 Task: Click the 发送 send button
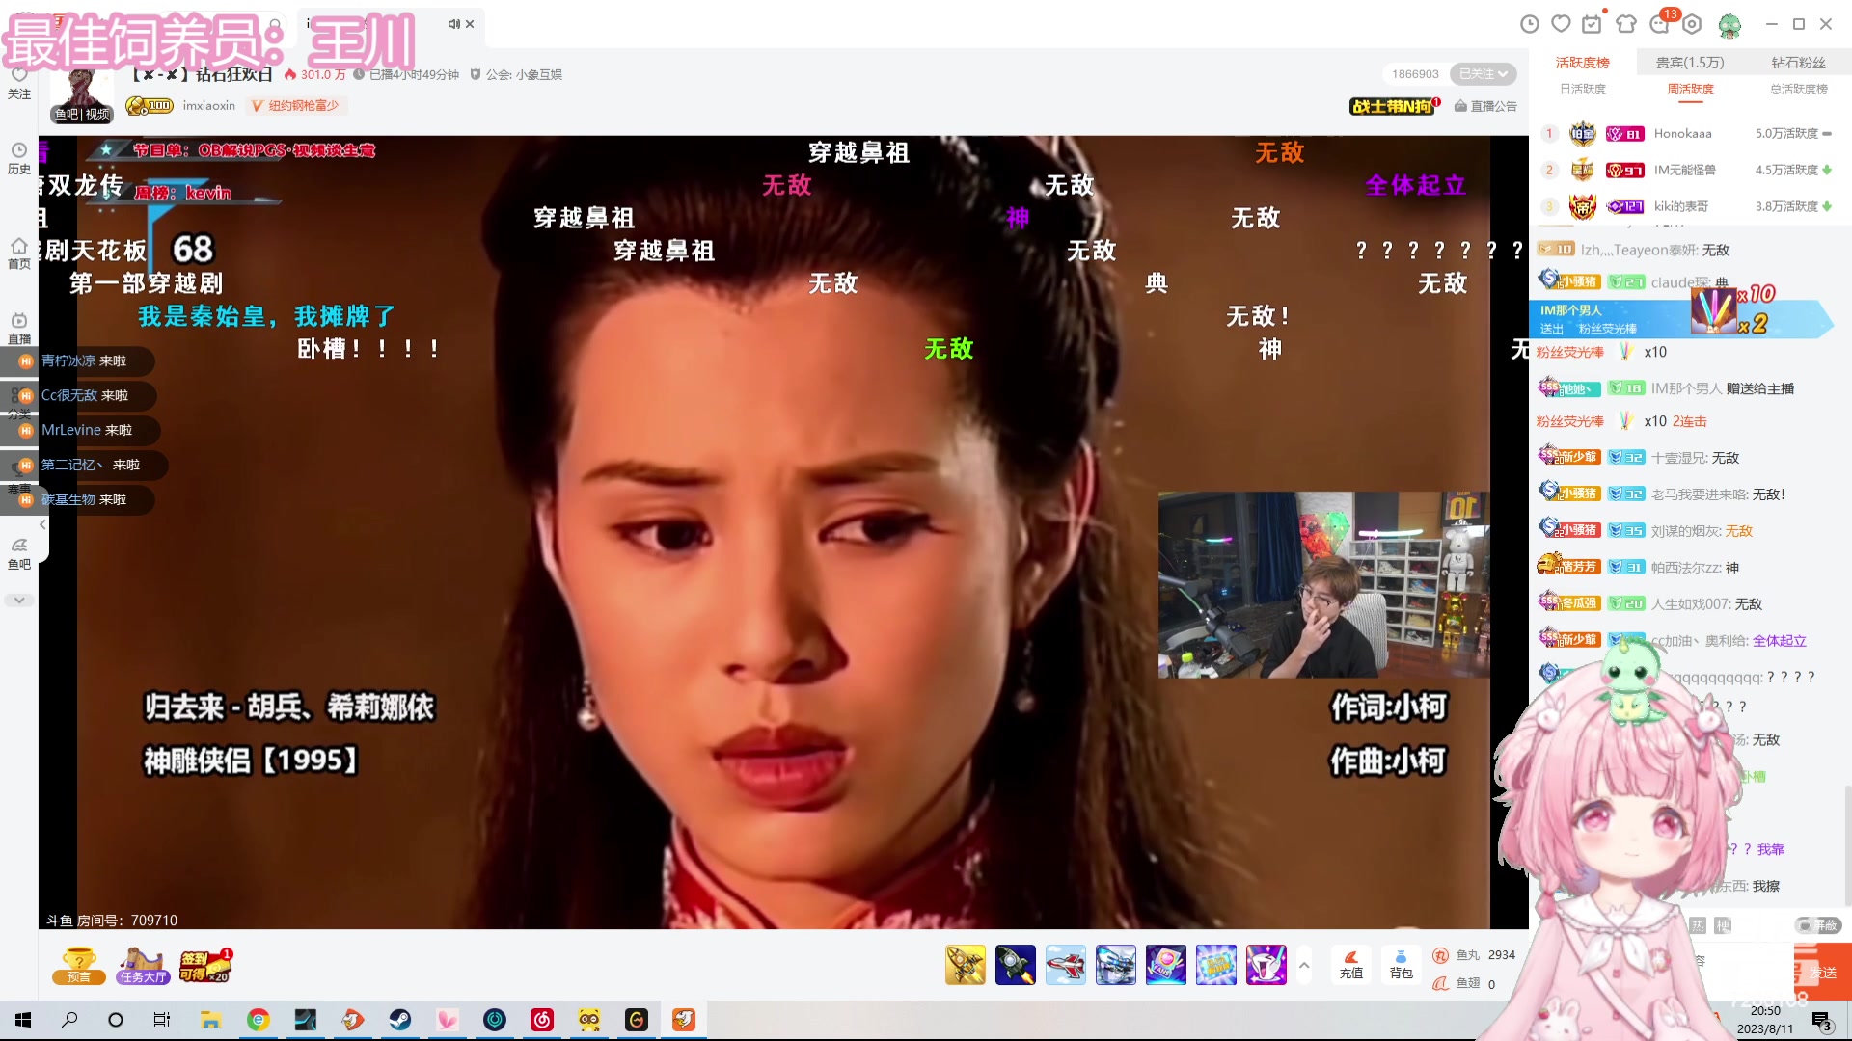click(x=1824, y=972)
